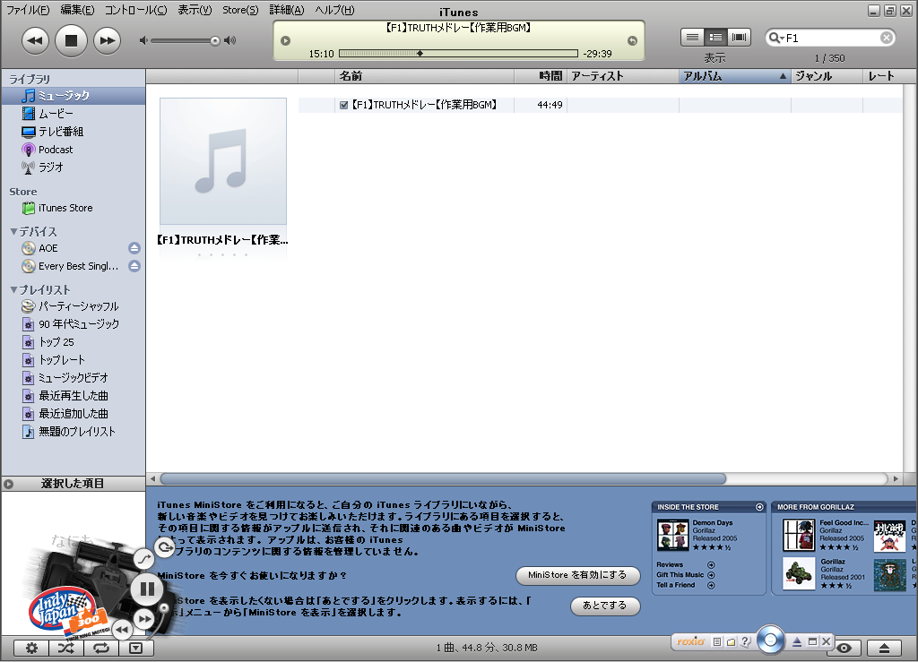Image resolution: width=918 pixels, height=662 pixels.
Task: Skip to next track in toolbar
Action: point(108,40)
